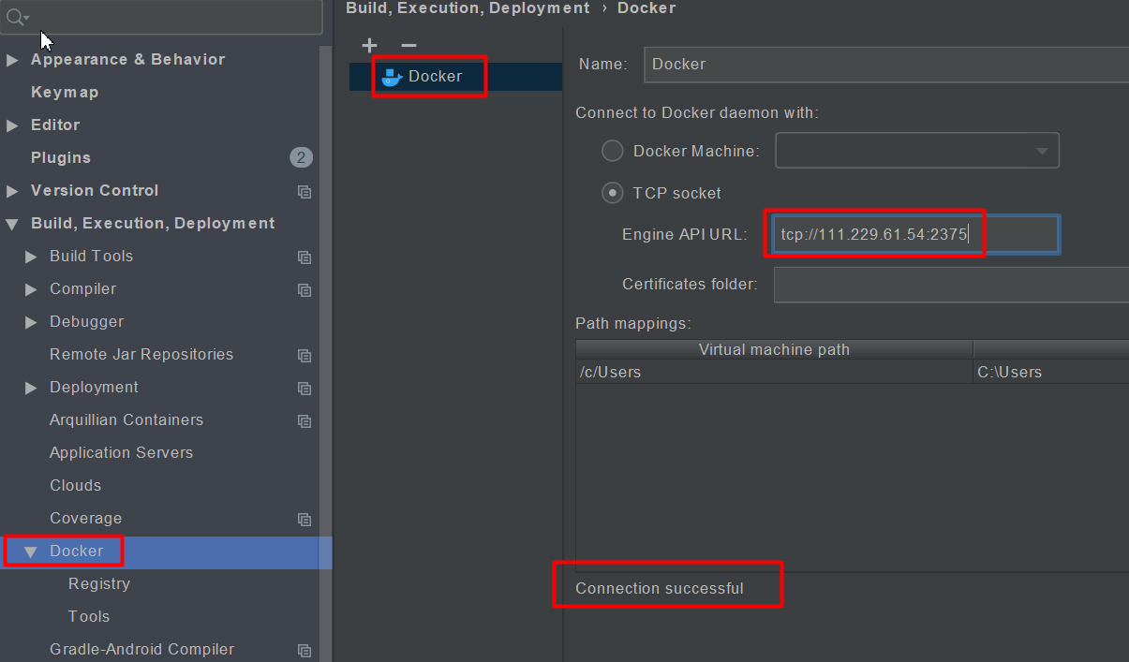Collapse the Docker tree arrow
Screen dimensions: 1129x662
31,552
